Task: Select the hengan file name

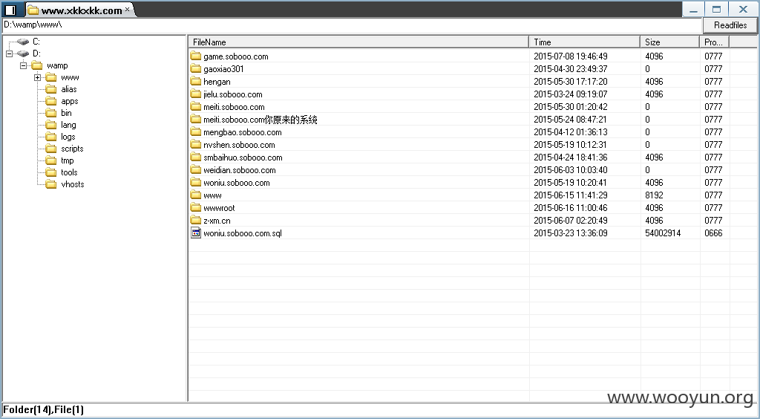Action: coord(217,82)
